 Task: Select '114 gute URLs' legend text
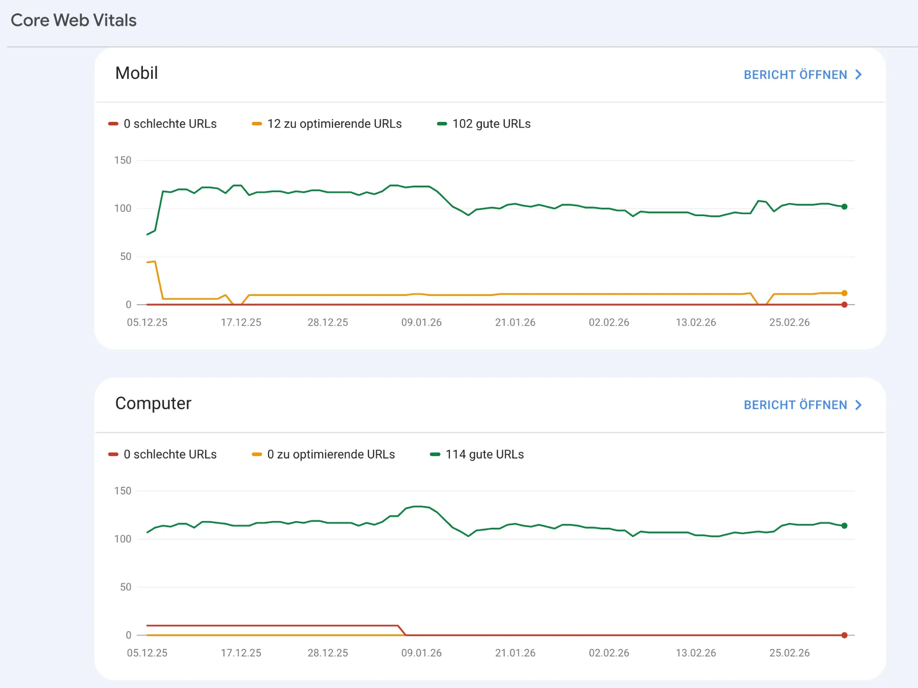click(x=485, y=454)
